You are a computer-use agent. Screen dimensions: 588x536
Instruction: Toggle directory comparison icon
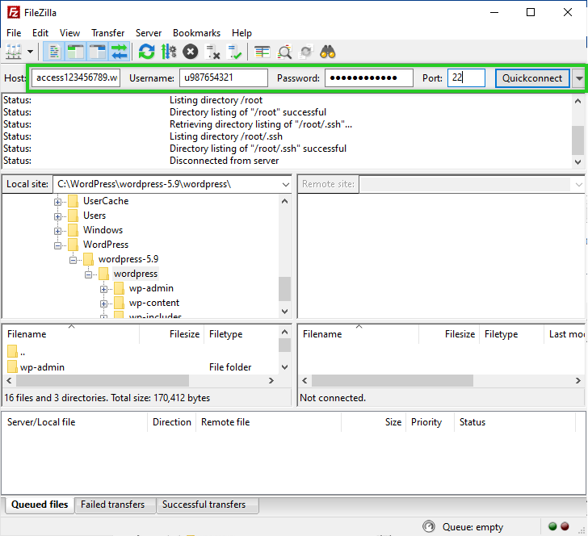[284, 52]
